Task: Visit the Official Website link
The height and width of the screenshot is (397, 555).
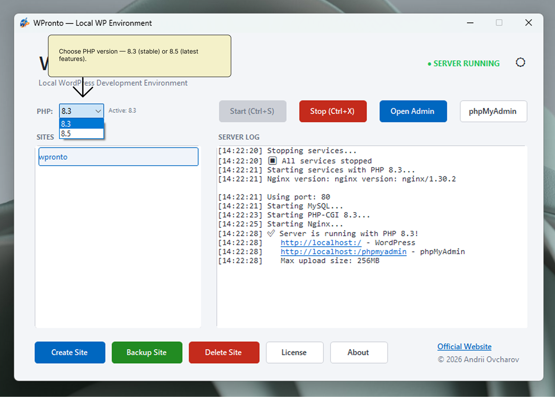Action: tap(464, 347)
